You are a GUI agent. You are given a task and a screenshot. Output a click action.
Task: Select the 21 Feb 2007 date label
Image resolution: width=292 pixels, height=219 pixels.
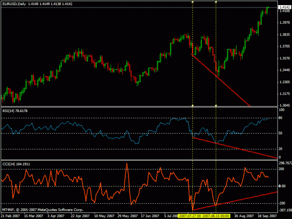pyautogui.click(x=11, y=216)
